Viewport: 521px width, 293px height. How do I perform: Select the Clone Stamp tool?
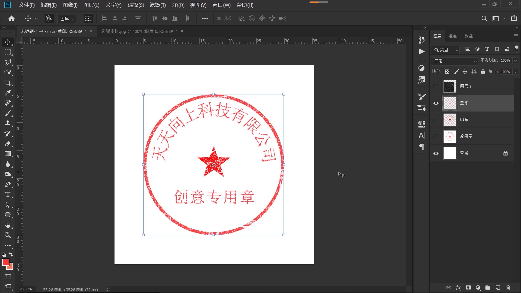pyautogui.click(x=8, y=123)
